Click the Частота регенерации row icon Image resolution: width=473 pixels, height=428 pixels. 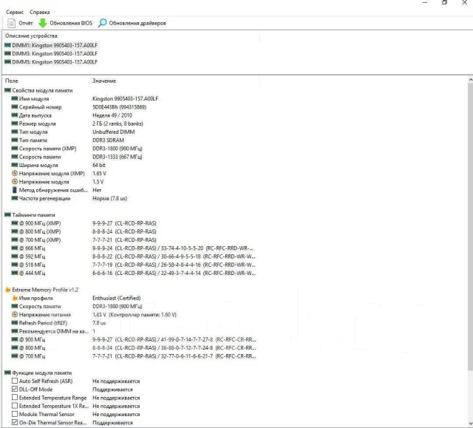pos(15,198)
